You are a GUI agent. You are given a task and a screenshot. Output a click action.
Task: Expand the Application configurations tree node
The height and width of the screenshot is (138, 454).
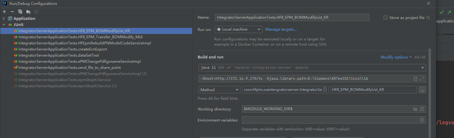coord(4,19)
